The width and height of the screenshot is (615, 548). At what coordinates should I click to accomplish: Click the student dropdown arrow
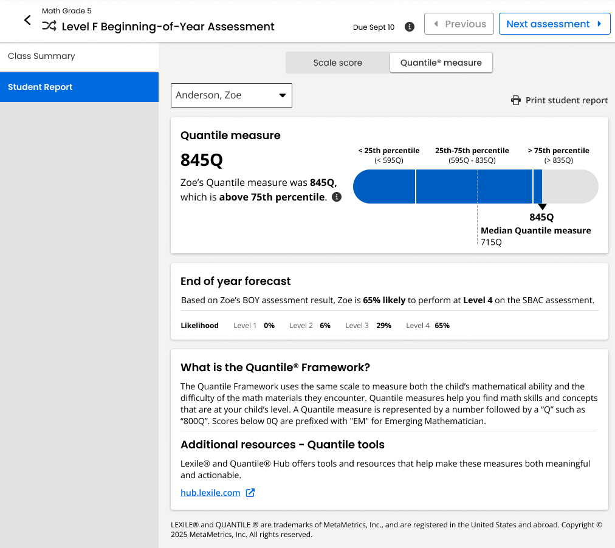[283, 95]
